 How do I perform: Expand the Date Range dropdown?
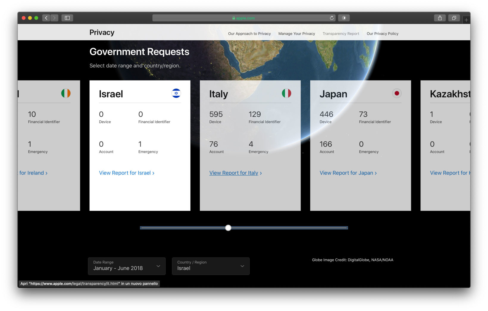click(127, 266)
